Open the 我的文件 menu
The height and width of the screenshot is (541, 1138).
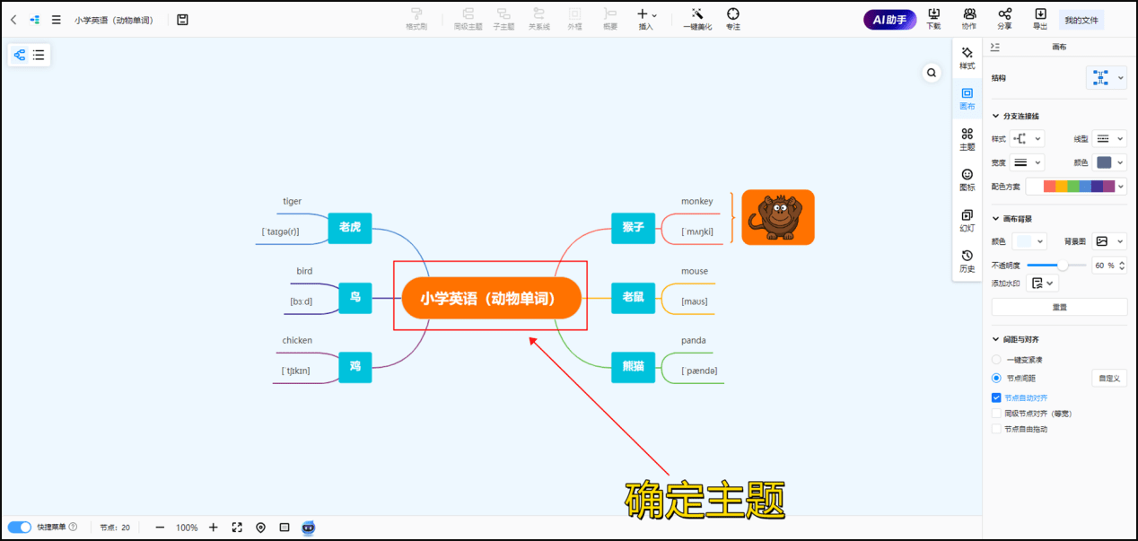tap(1081, 19)
